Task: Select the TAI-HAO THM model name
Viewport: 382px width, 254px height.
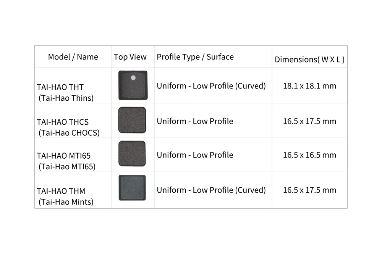Action: coord(61,191)
